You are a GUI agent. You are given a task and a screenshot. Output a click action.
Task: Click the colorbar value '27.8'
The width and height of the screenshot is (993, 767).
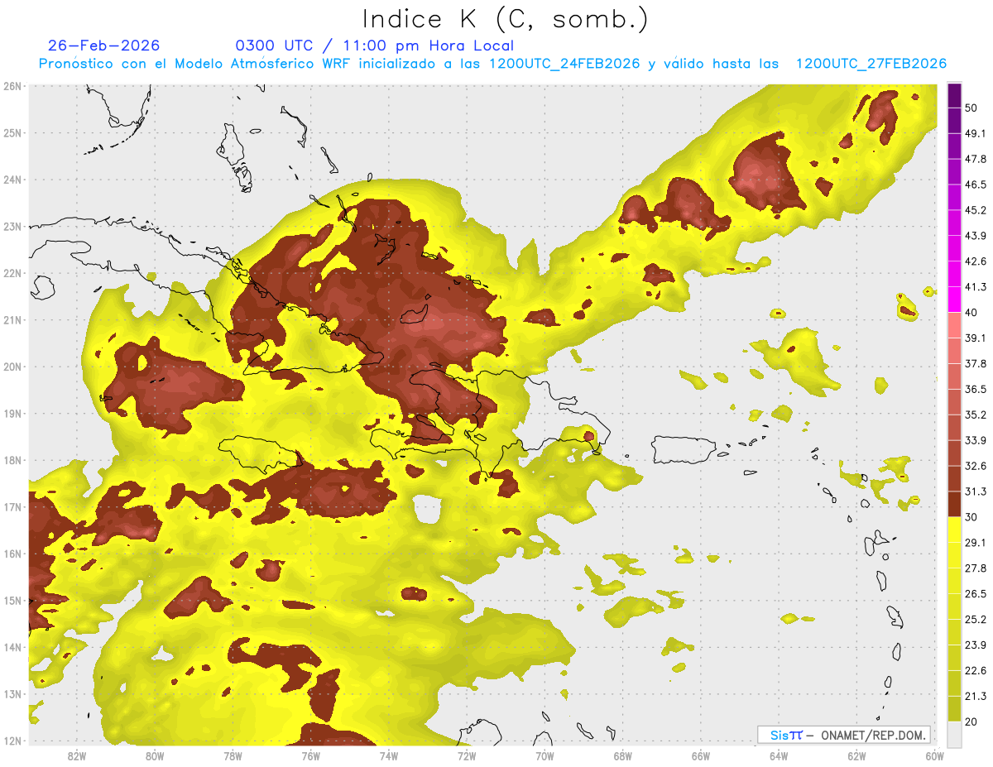tap(975, 568)
